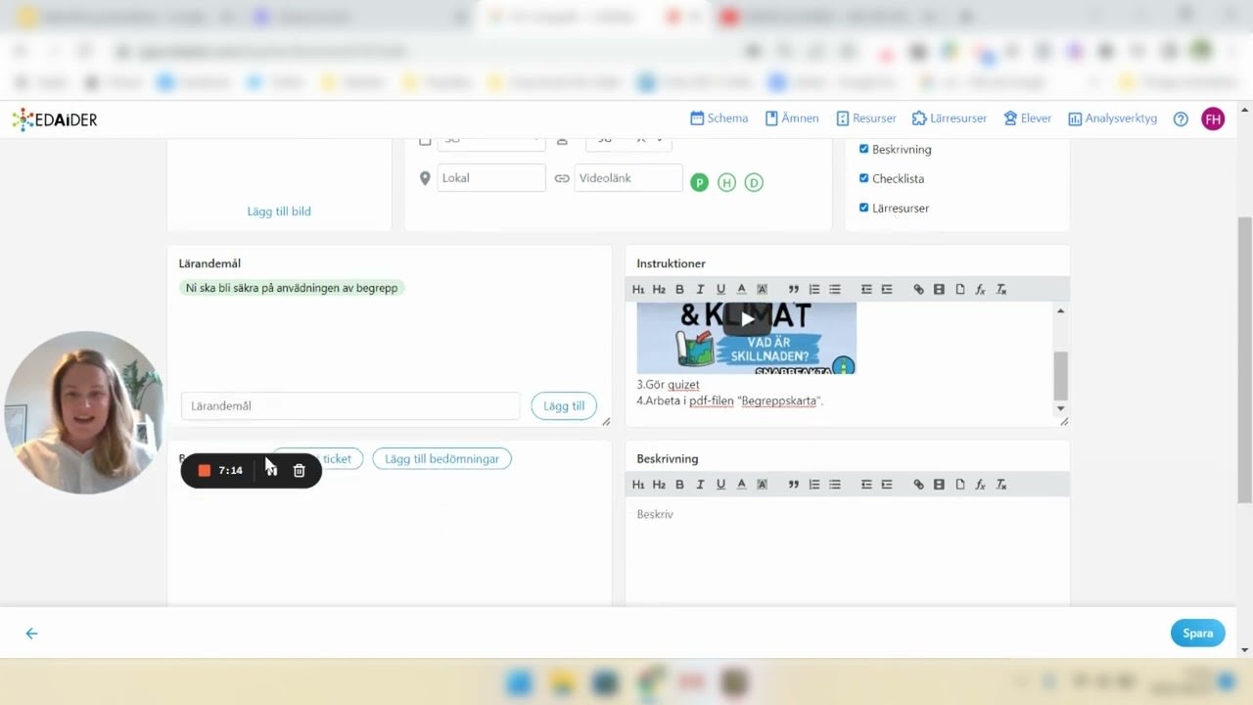The image size is (1253, 705).
Task: Clear formatting in Beskrivning editor
Action: pos(1001,485)
